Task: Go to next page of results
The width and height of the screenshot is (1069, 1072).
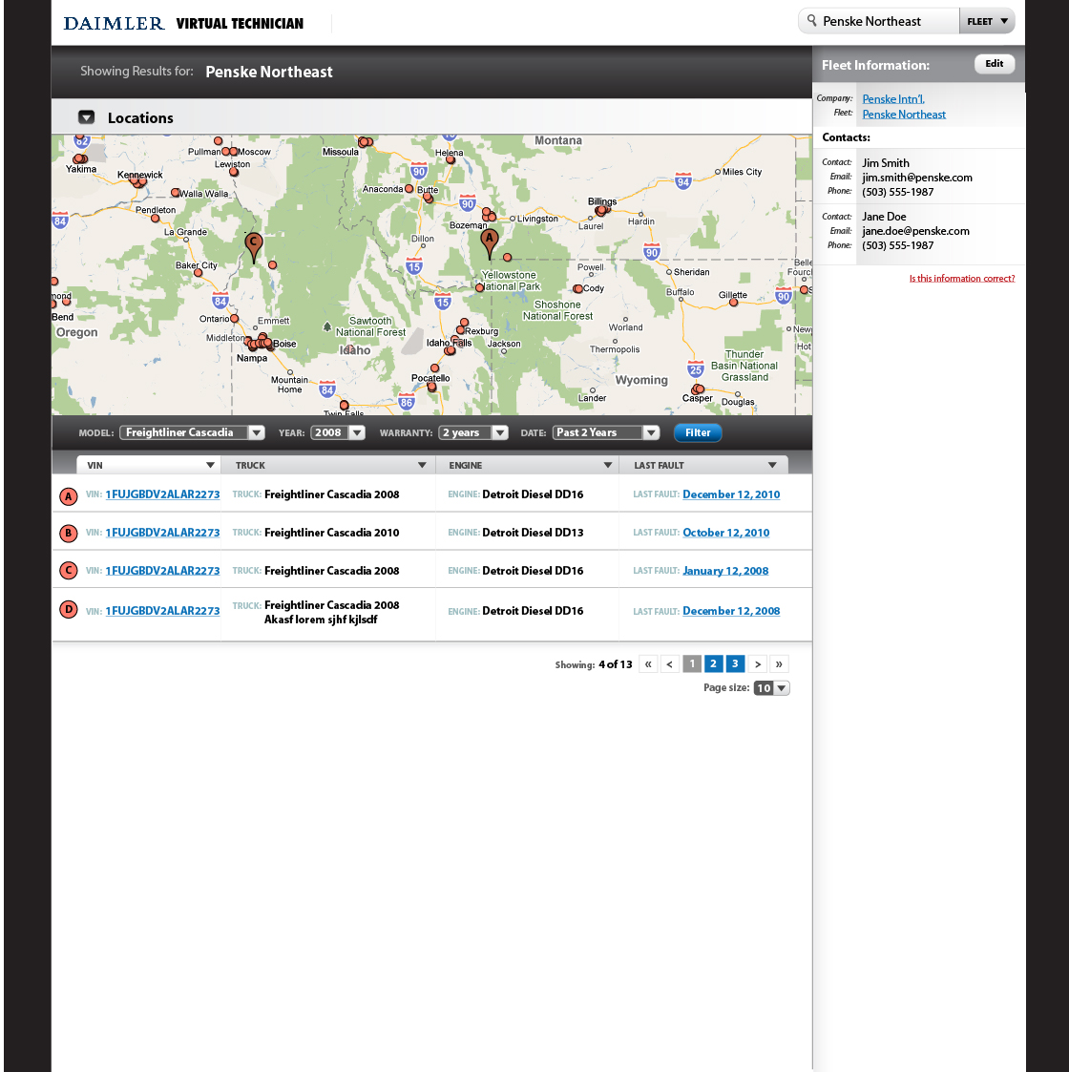Action: (x=757, y=663)
